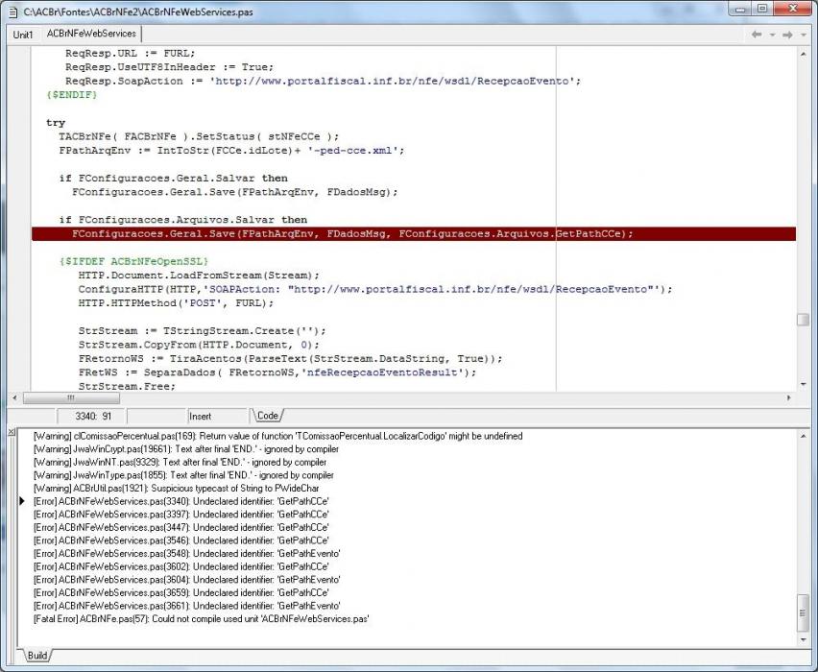The height and width of the screenshot is (672, 818).
Task: Click the try keyword in code
Action: pyautogui.click(x=56, y=123)
